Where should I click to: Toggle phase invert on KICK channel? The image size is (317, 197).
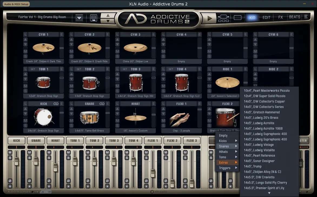pos(10,180)
